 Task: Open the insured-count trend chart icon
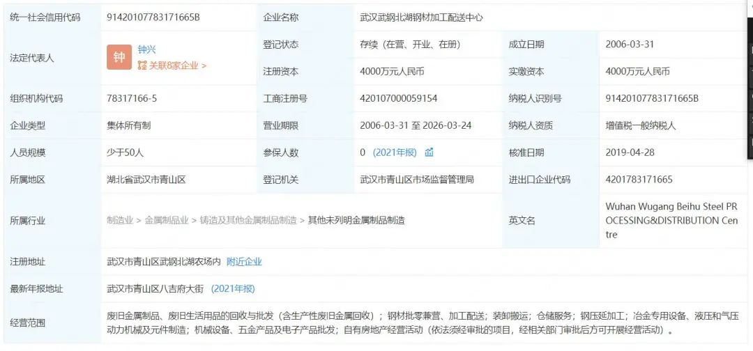pyautogui.click(x=429, y=153)
